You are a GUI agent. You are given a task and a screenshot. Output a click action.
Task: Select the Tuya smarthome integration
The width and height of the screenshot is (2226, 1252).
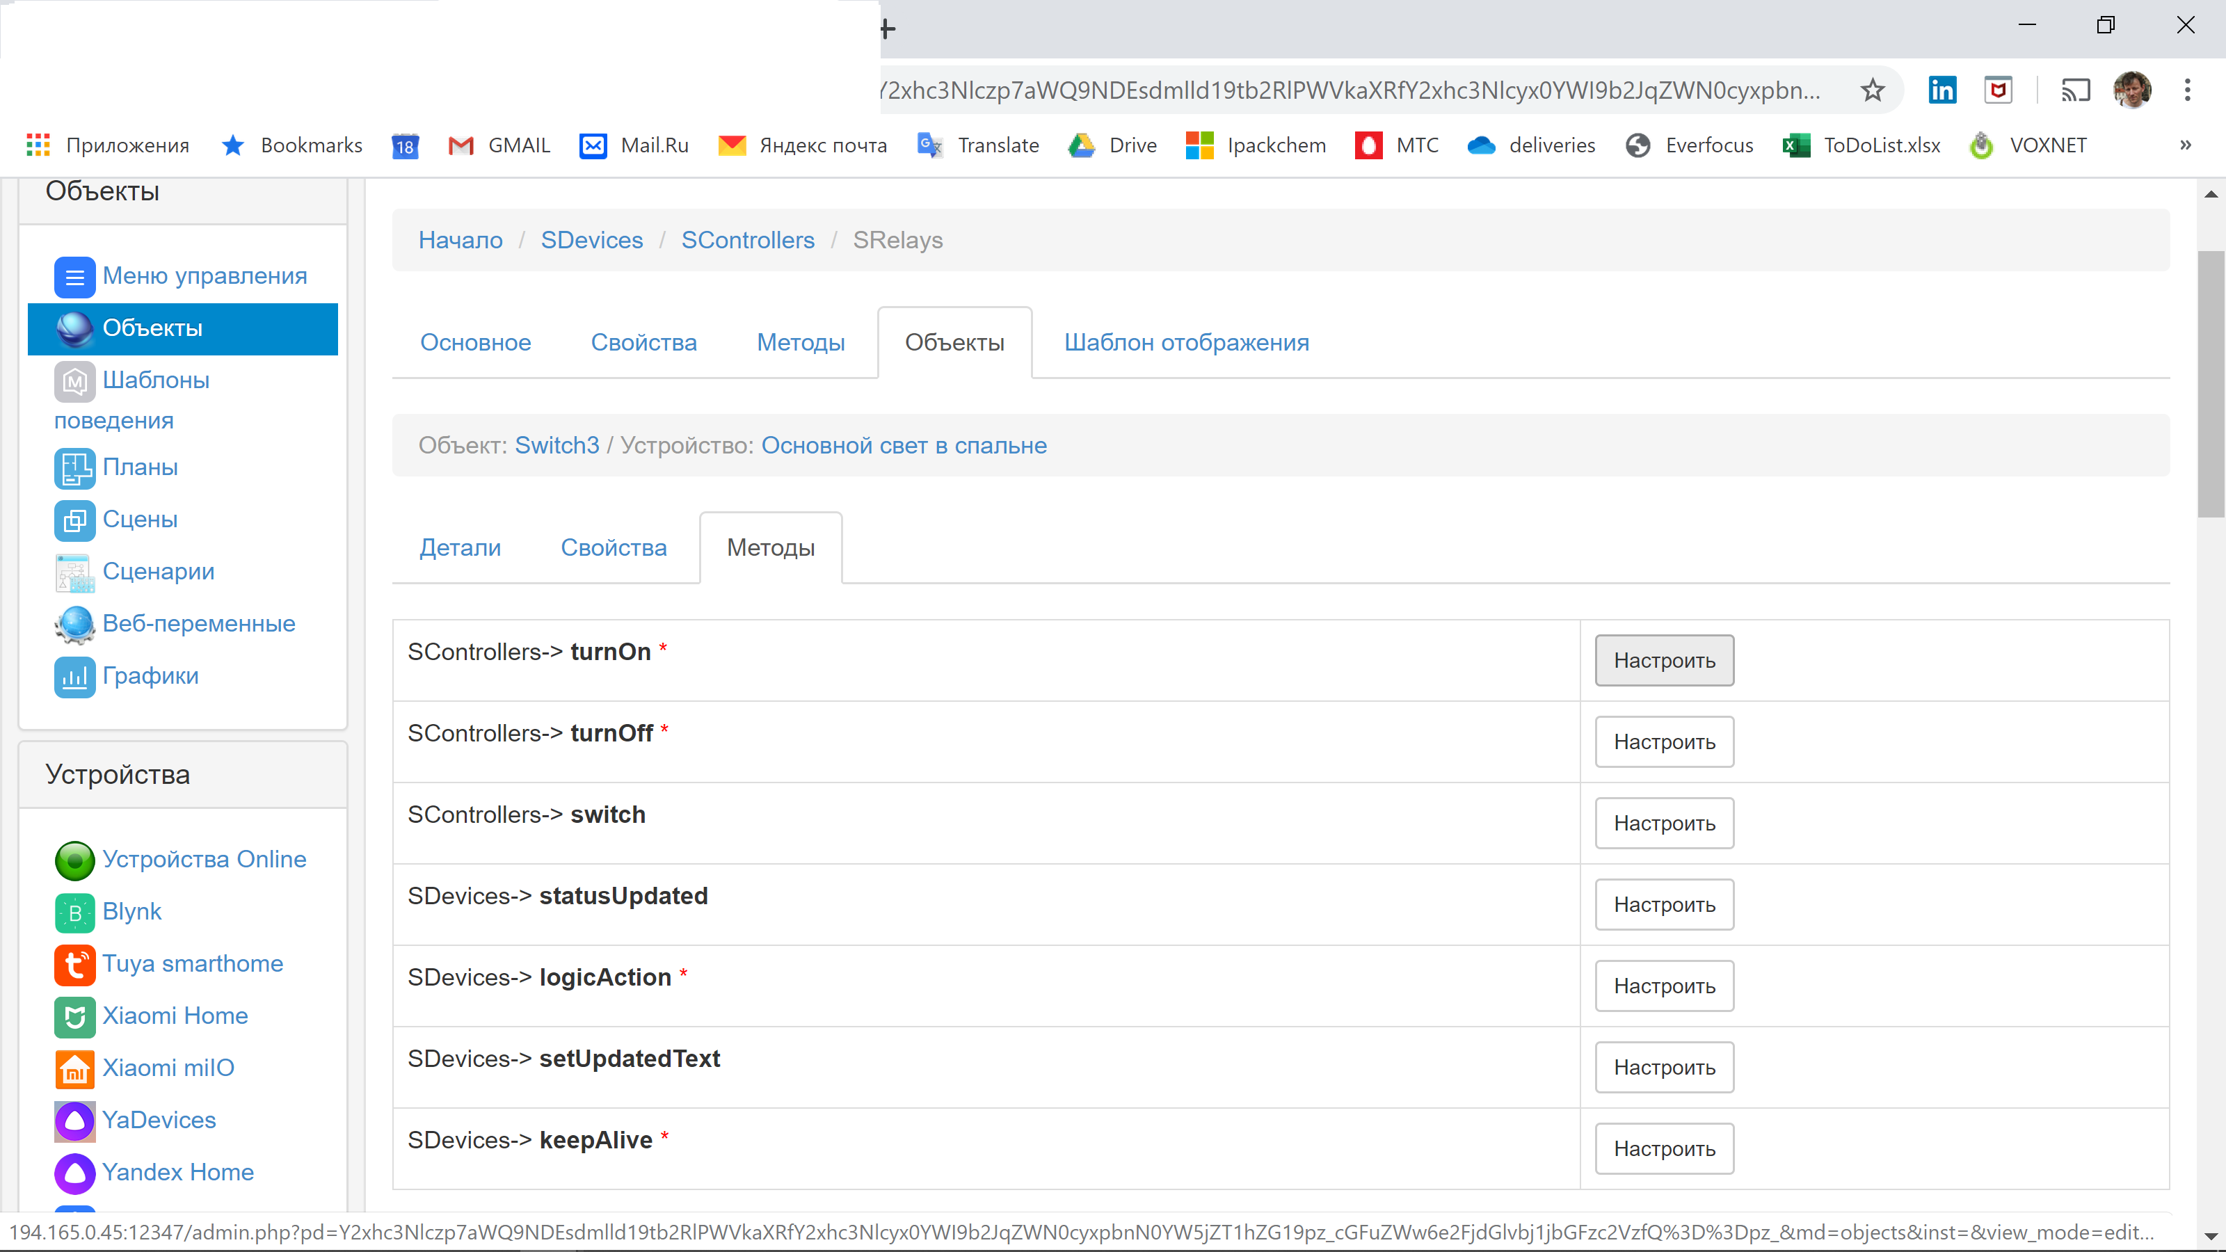[x=193, y=963]
